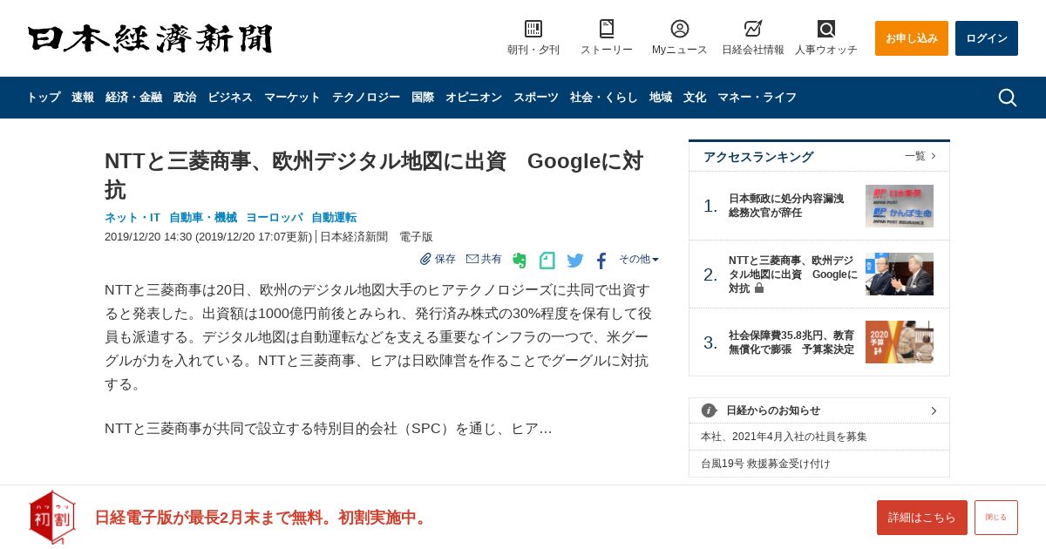1046x549 pixels.
Task: Open the 朝刊・夕刊 newspaper icon
Action: [x=533, y=29]
